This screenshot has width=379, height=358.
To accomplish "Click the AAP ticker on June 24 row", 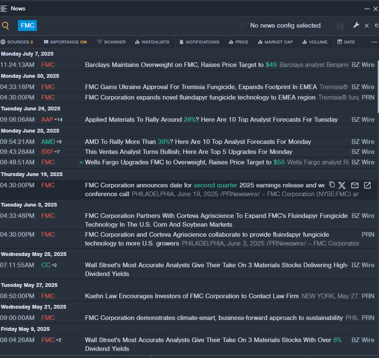I will click(47, 120).
